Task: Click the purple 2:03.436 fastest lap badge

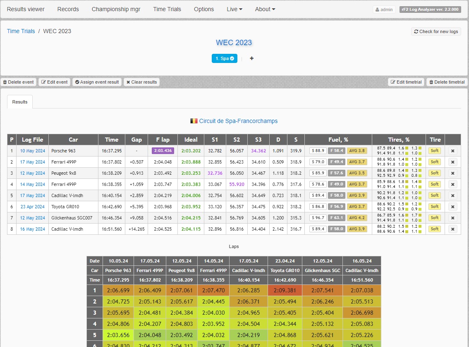Action: [x=163, y=151]
